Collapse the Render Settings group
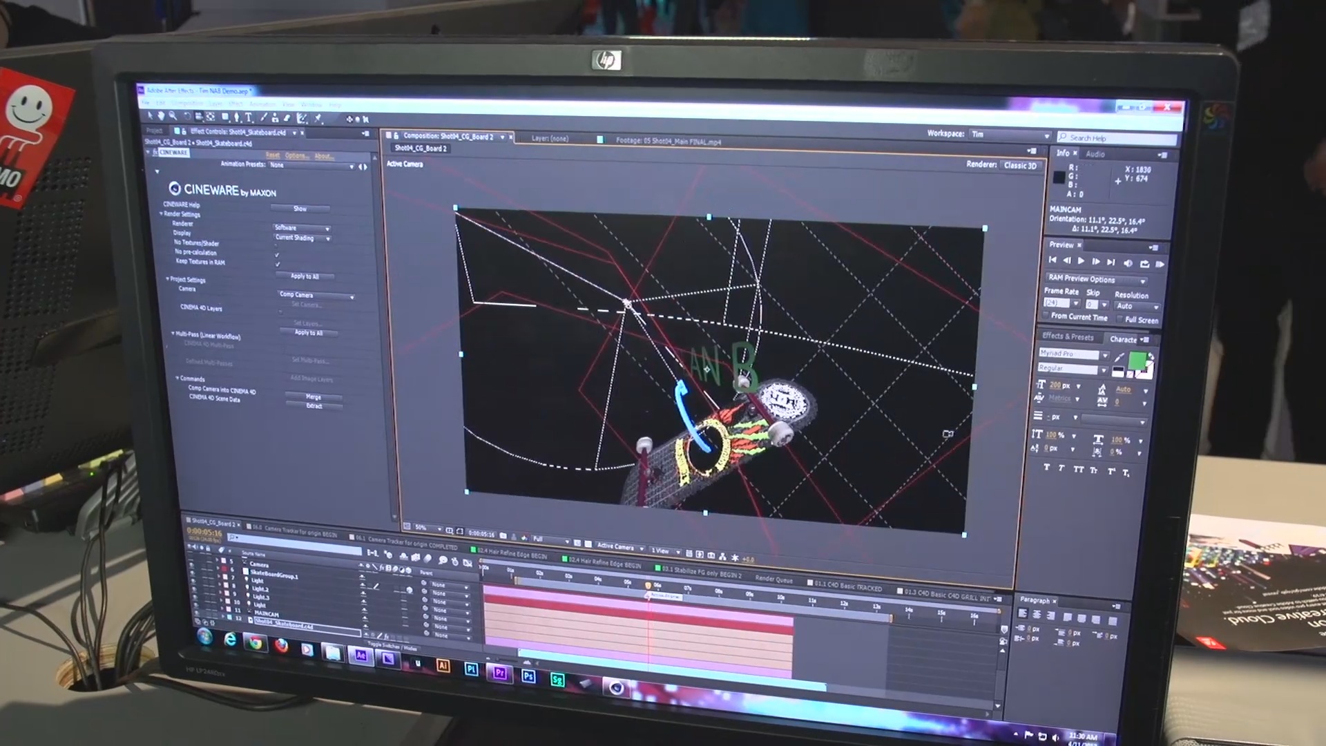Screen dimensions: 1326x746 [x=162, y=213]
